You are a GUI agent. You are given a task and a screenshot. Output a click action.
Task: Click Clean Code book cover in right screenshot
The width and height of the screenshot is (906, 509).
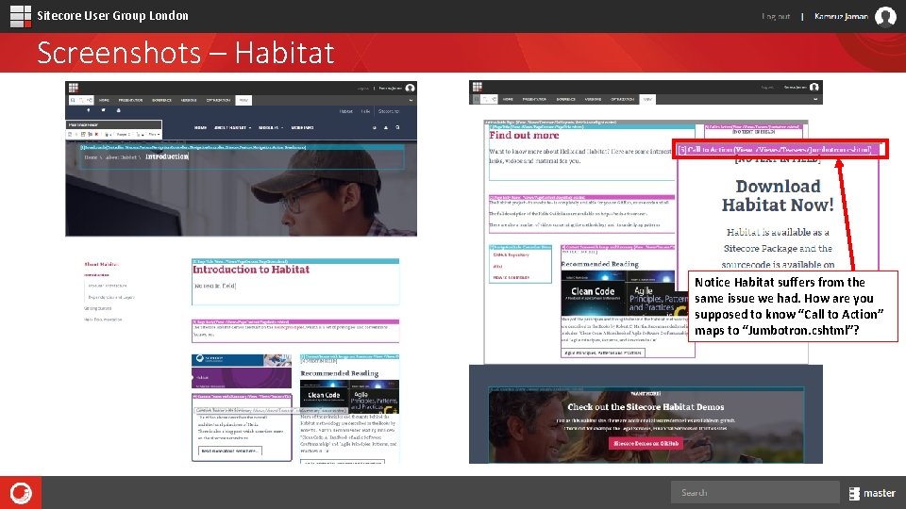[593, 293]
